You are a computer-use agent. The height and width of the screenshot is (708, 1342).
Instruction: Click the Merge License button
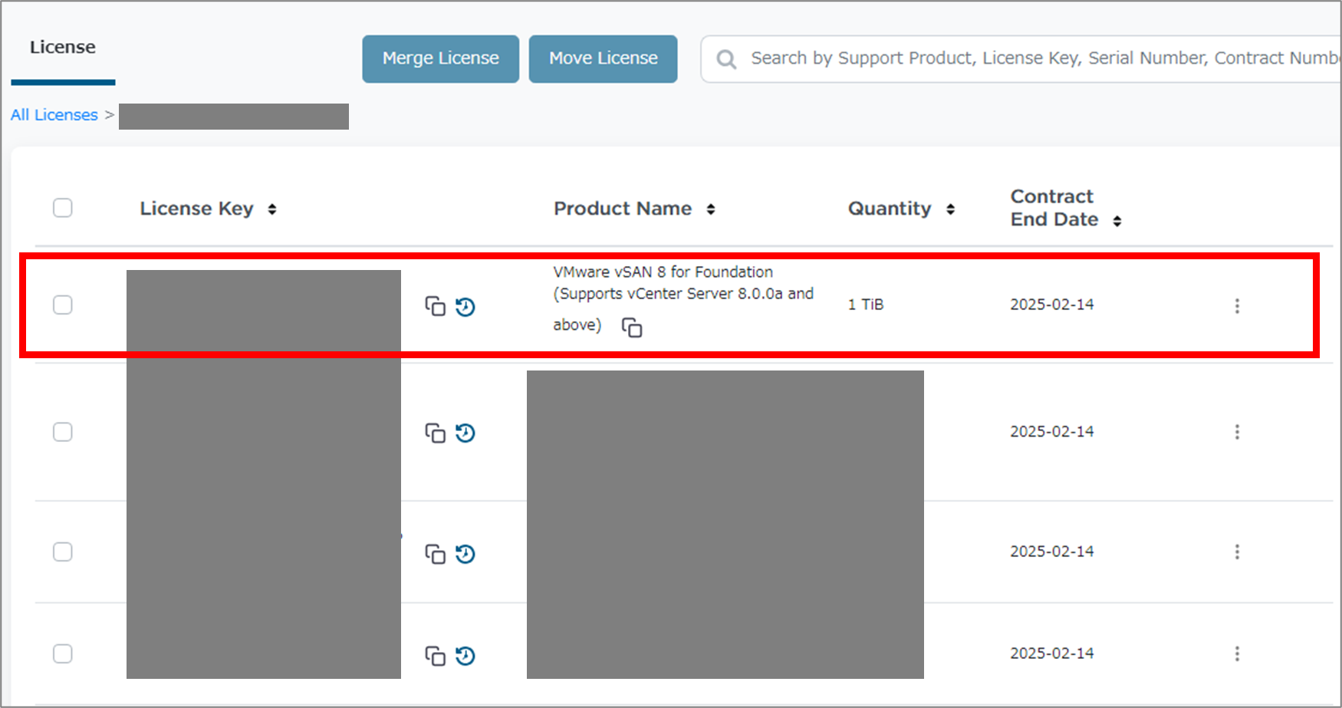[441, 58]
